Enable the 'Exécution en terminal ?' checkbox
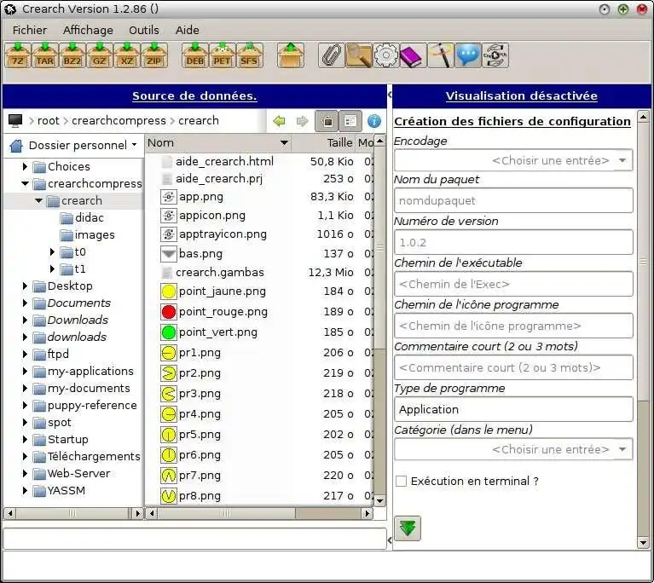This screenshot has height=583, width=654. 402,481
